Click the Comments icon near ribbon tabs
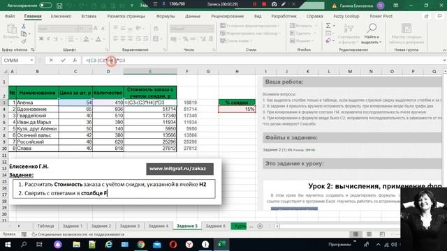Screen dimensions: 447x251 click(x=439, y=16)
